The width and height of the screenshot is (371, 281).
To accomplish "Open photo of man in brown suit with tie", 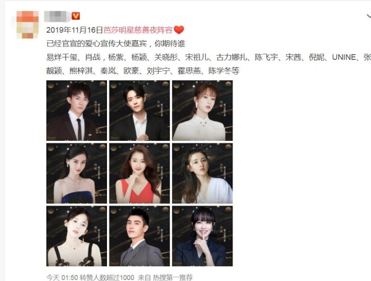I will (77, 111).
